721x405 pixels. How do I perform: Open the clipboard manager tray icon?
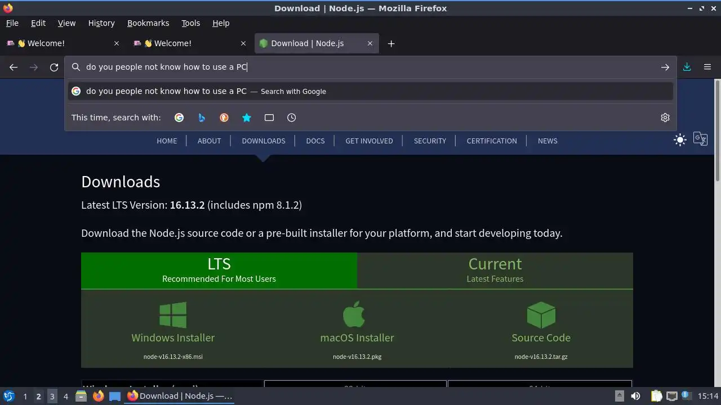(656, 396)
